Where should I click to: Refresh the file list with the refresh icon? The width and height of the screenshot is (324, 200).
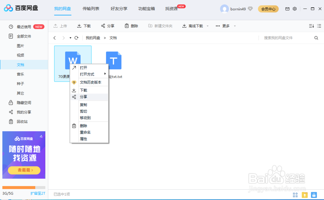click(76, 38)
